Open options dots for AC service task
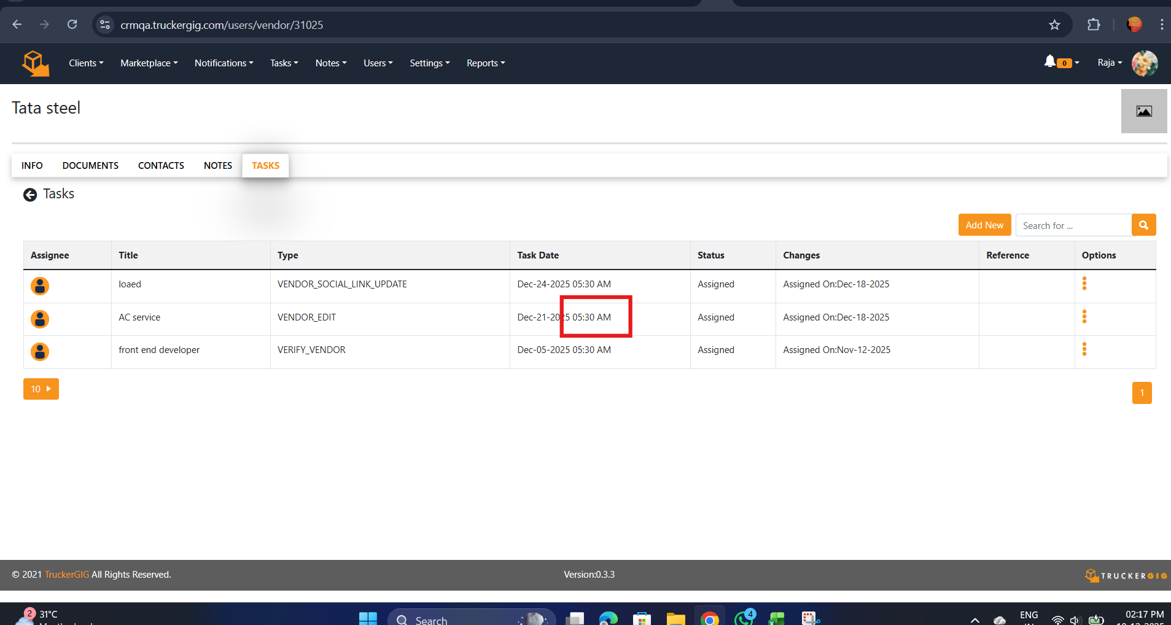1171x625 pixels. pyautogui.click(x=1084, y=316)
